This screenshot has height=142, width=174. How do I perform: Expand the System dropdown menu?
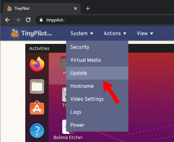click(x=82, y=33)
